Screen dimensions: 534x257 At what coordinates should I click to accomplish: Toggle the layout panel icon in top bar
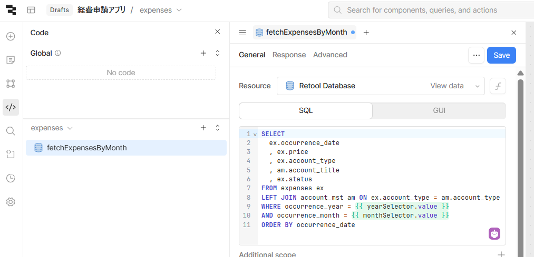tap(31, 10)
